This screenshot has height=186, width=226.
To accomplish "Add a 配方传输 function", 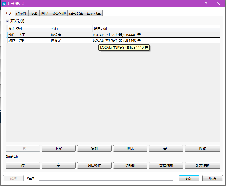I will click(x=203, y=165).
